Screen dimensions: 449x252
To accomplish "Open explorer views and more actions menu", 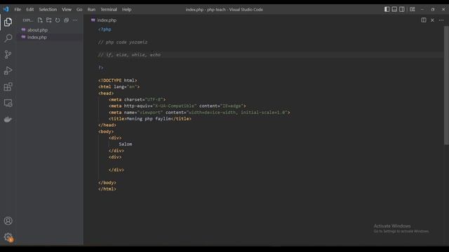I will 75,20.
